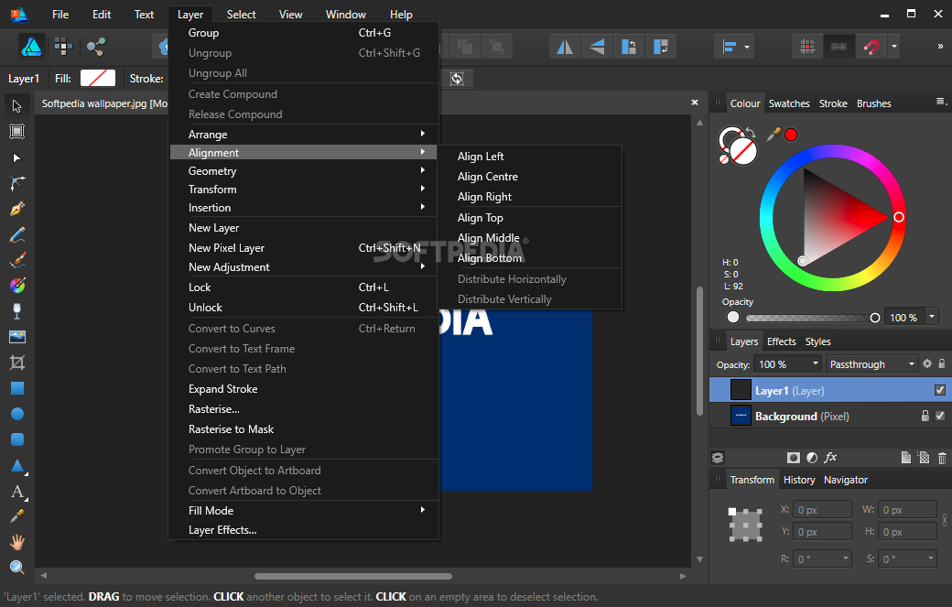Swap the fill and stroke colours

coord(751,133)
